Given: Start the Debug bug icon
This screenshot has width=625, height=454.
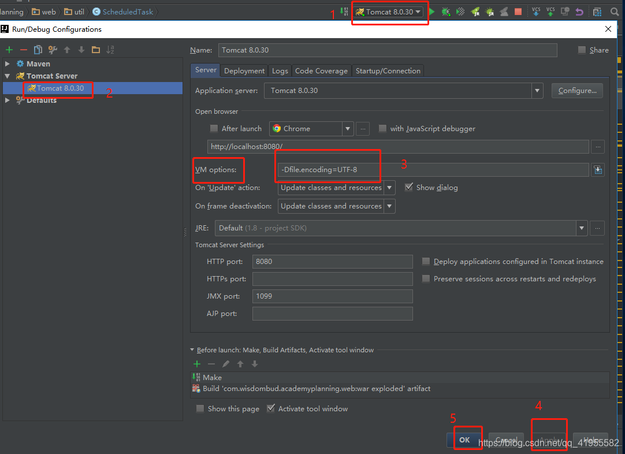Looking at the screenshot, I should tap(446, 12).
